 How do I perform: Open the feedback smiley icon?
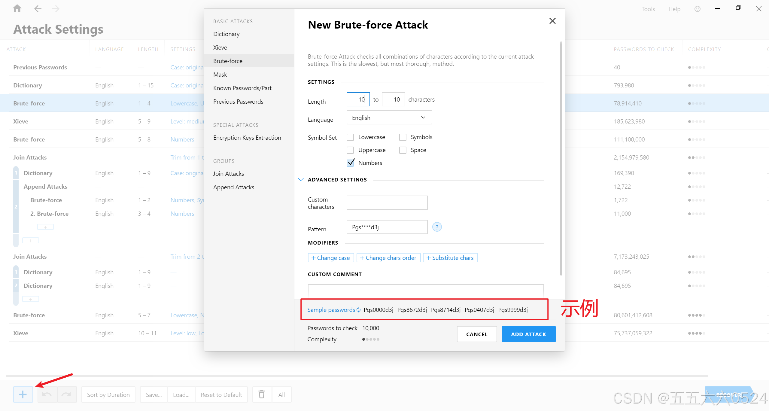point(697,9)
